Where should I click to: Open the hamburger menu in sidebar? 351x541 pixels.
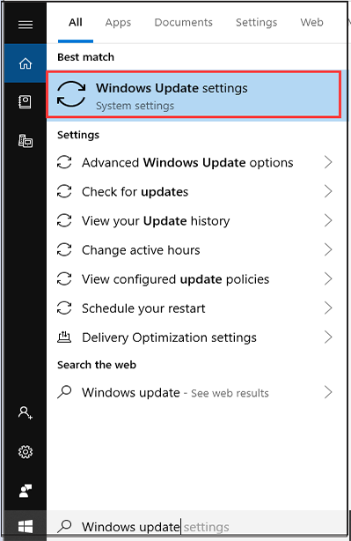[x=26, y=25]
